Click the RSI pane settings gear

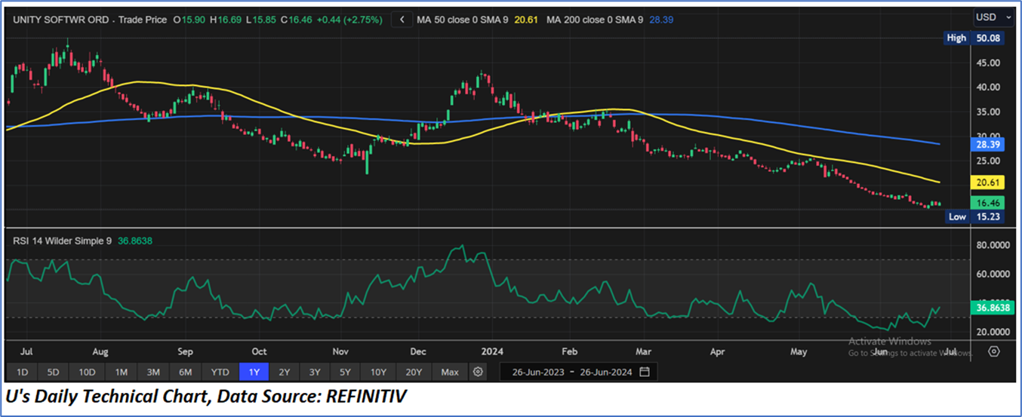click(994, 351)
